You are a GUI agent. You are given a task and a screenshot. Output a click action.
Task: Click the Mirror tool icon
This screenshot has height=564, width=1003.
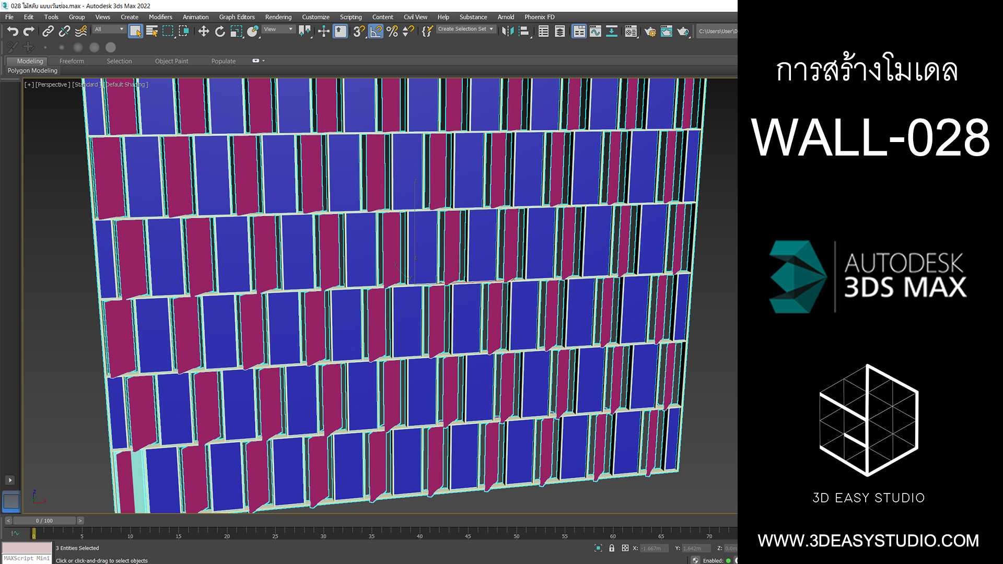coord(507,31)
